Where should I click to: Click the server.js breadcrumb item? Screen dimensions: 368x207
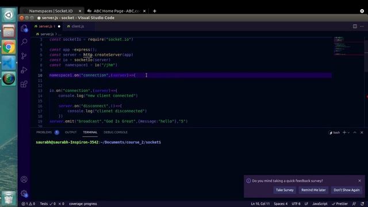coord(47,34)
